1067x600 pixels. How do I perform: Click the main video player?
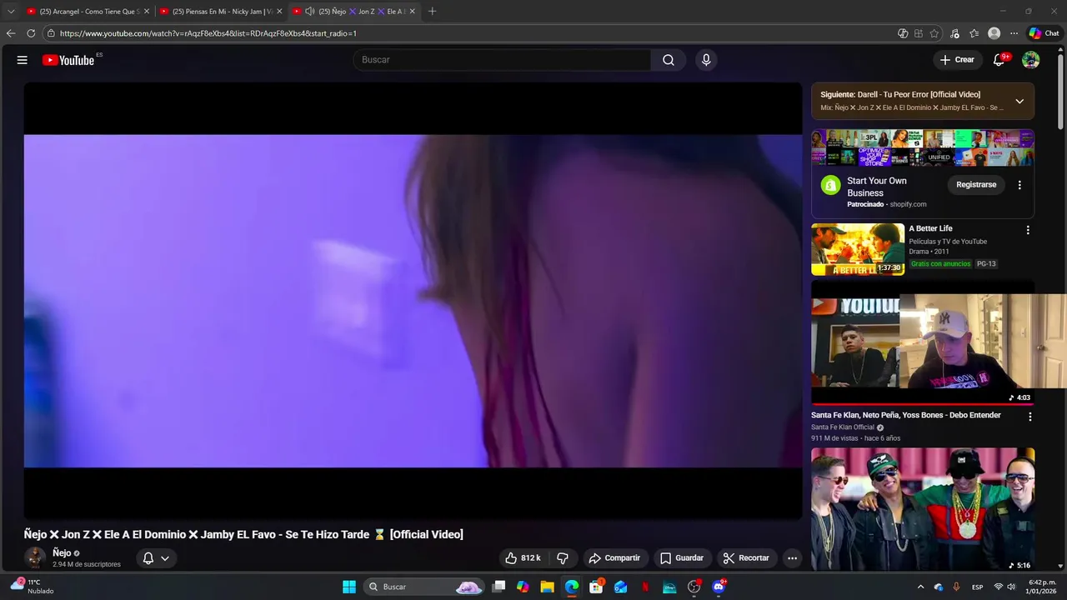pos(413,301)
